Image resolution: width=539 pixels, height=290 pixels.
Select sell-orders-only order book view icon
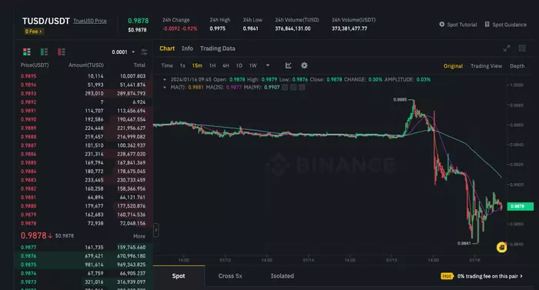62,52
